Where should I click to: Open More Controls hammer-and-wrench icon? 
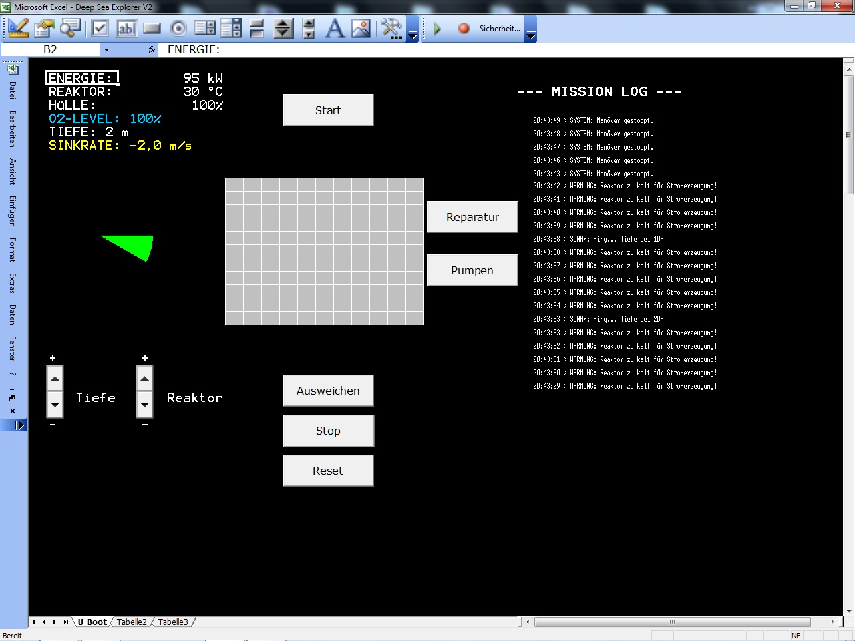[391, 29]
